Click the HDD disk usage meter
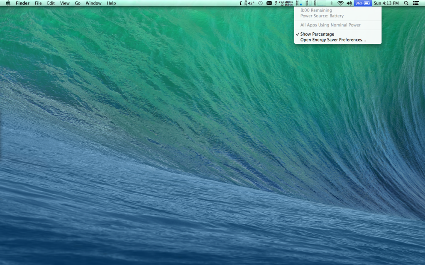425x265 pixels. tap(308, 3)
